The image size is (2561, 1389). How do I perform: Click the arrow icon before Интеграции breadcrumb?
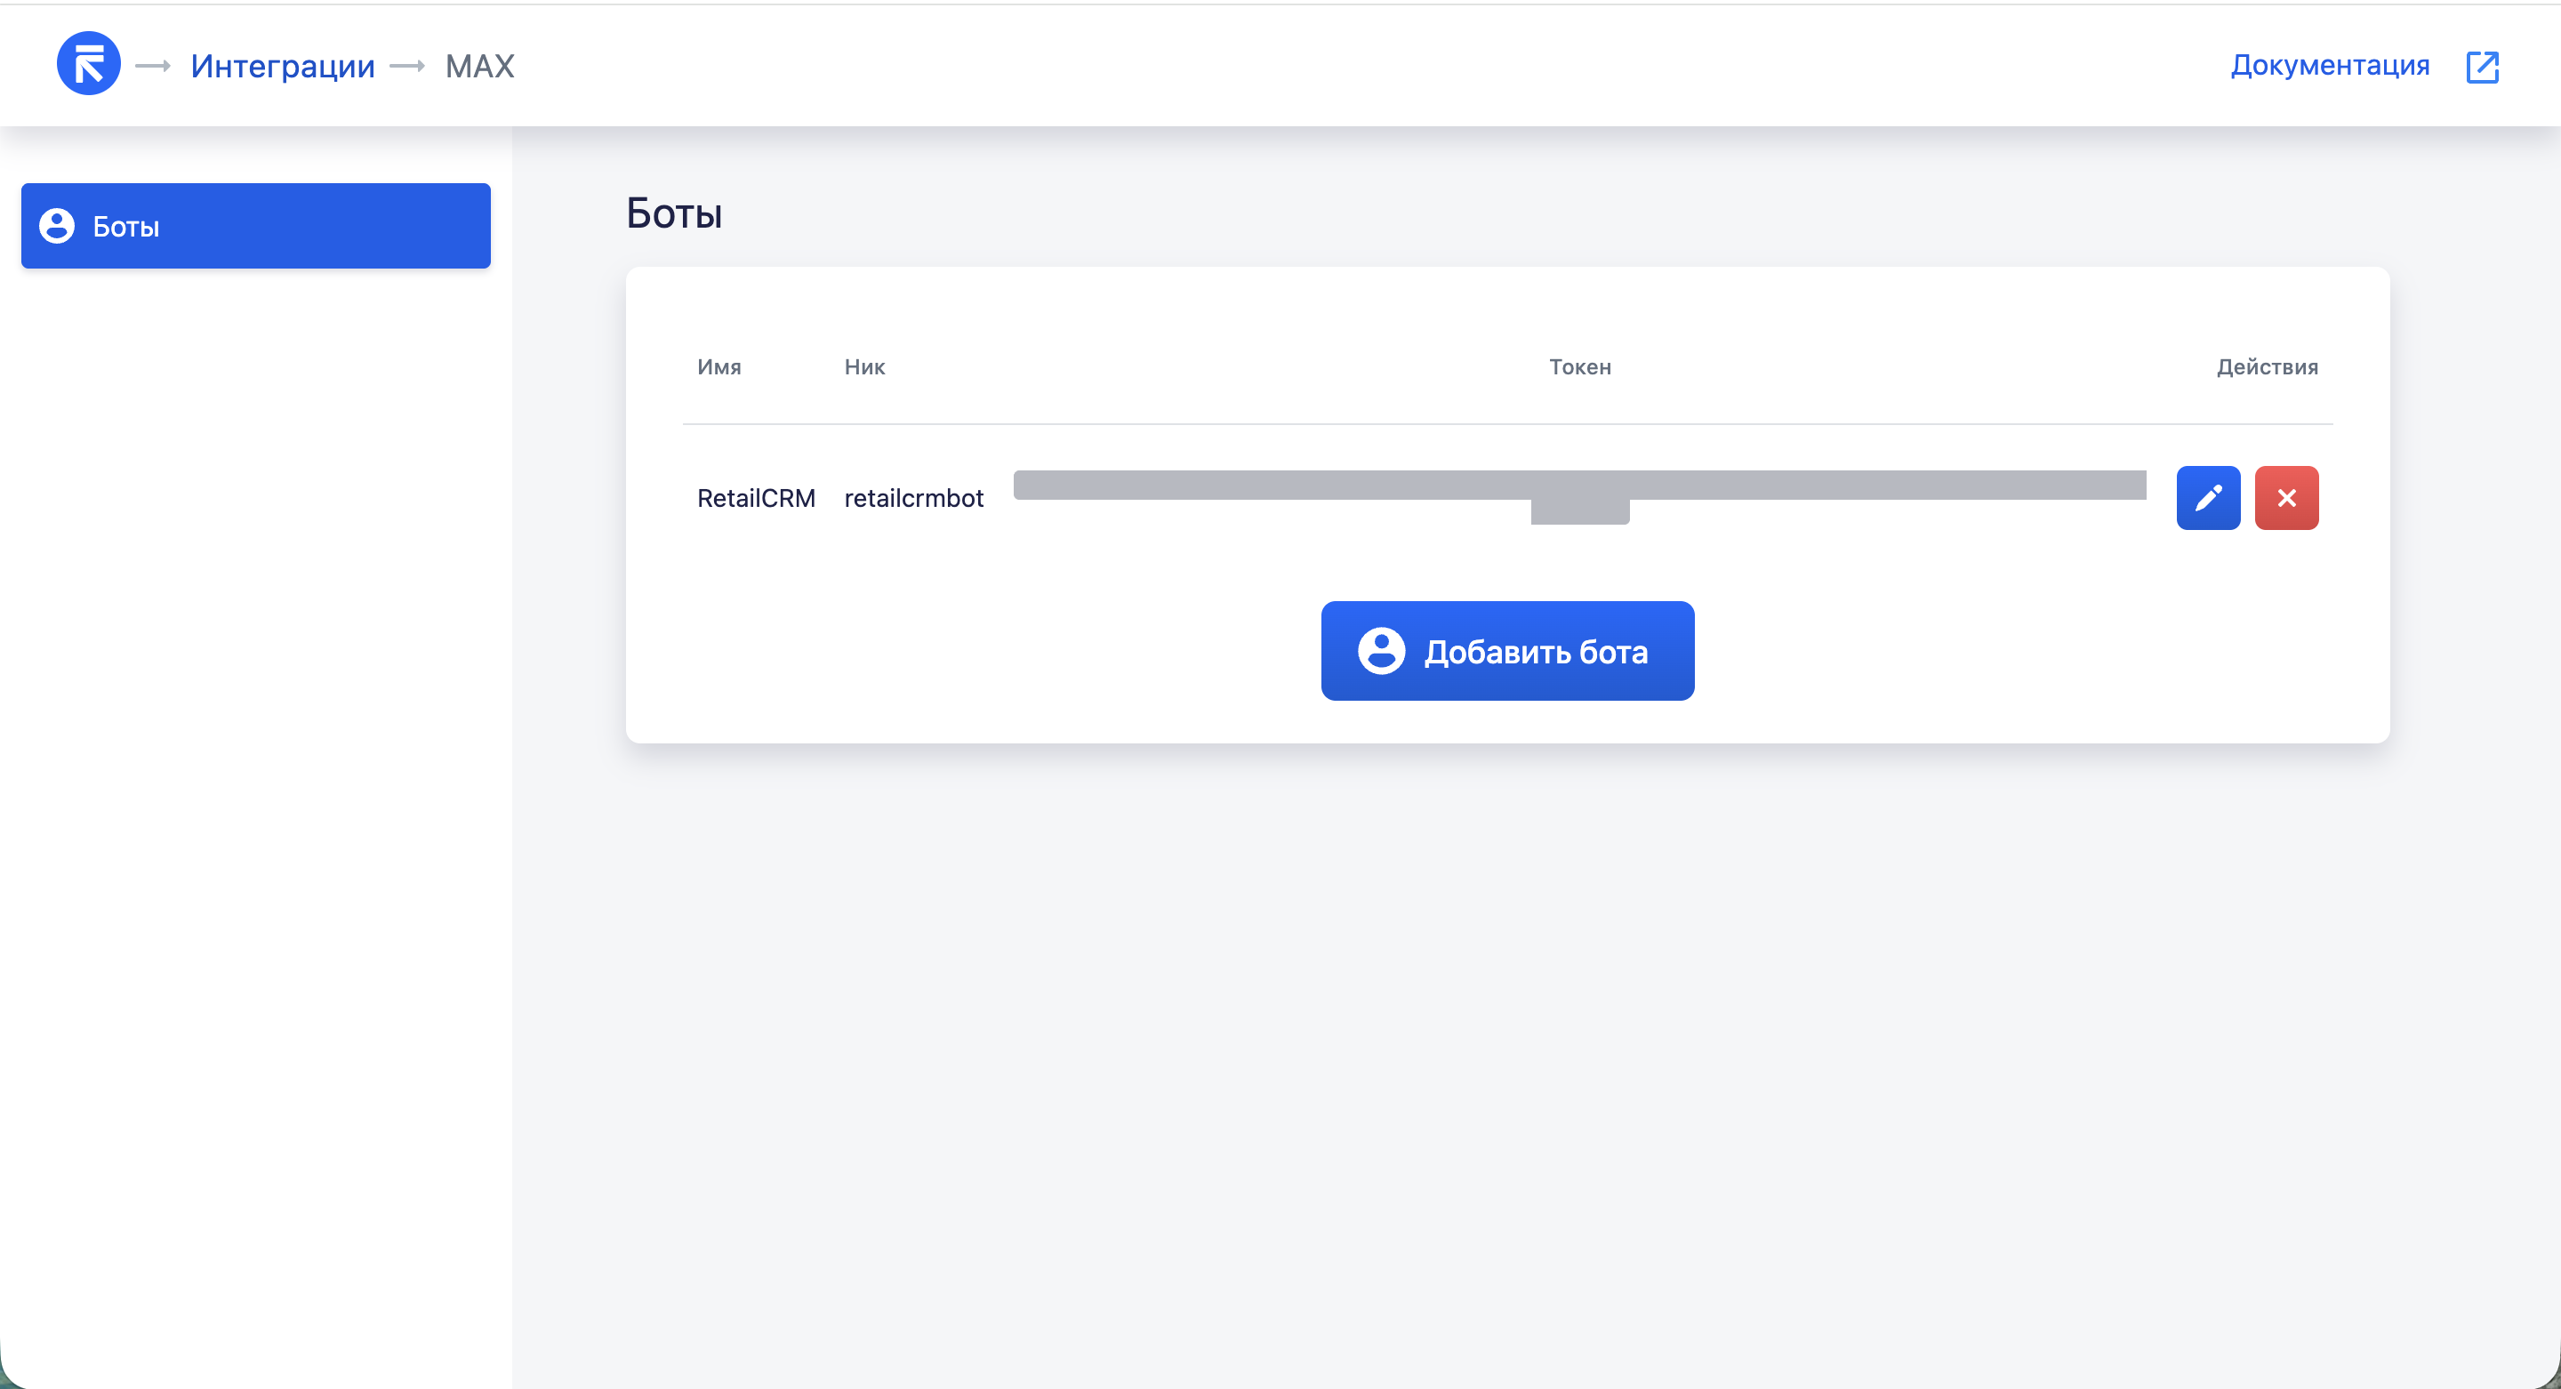pyautogui.click(x=153, y=67)
